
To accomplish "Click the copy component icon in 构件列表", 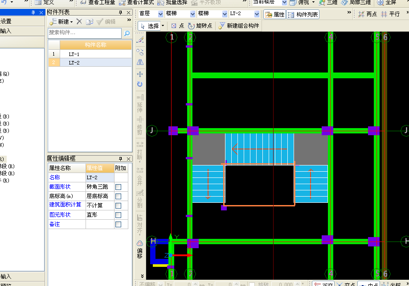I will [x=90, y=22].
